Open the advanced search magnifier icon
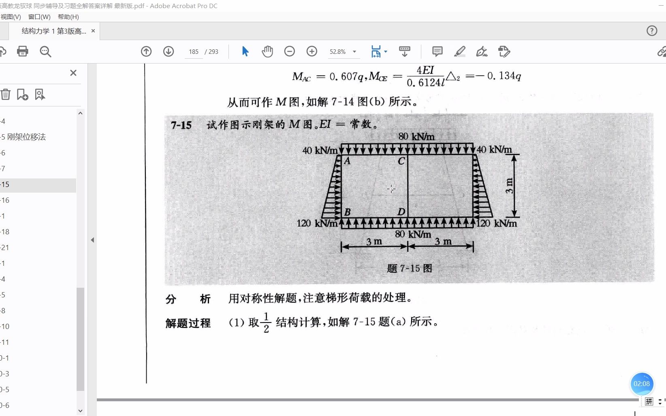The image size is (666, 416). [x=45, y=51]
